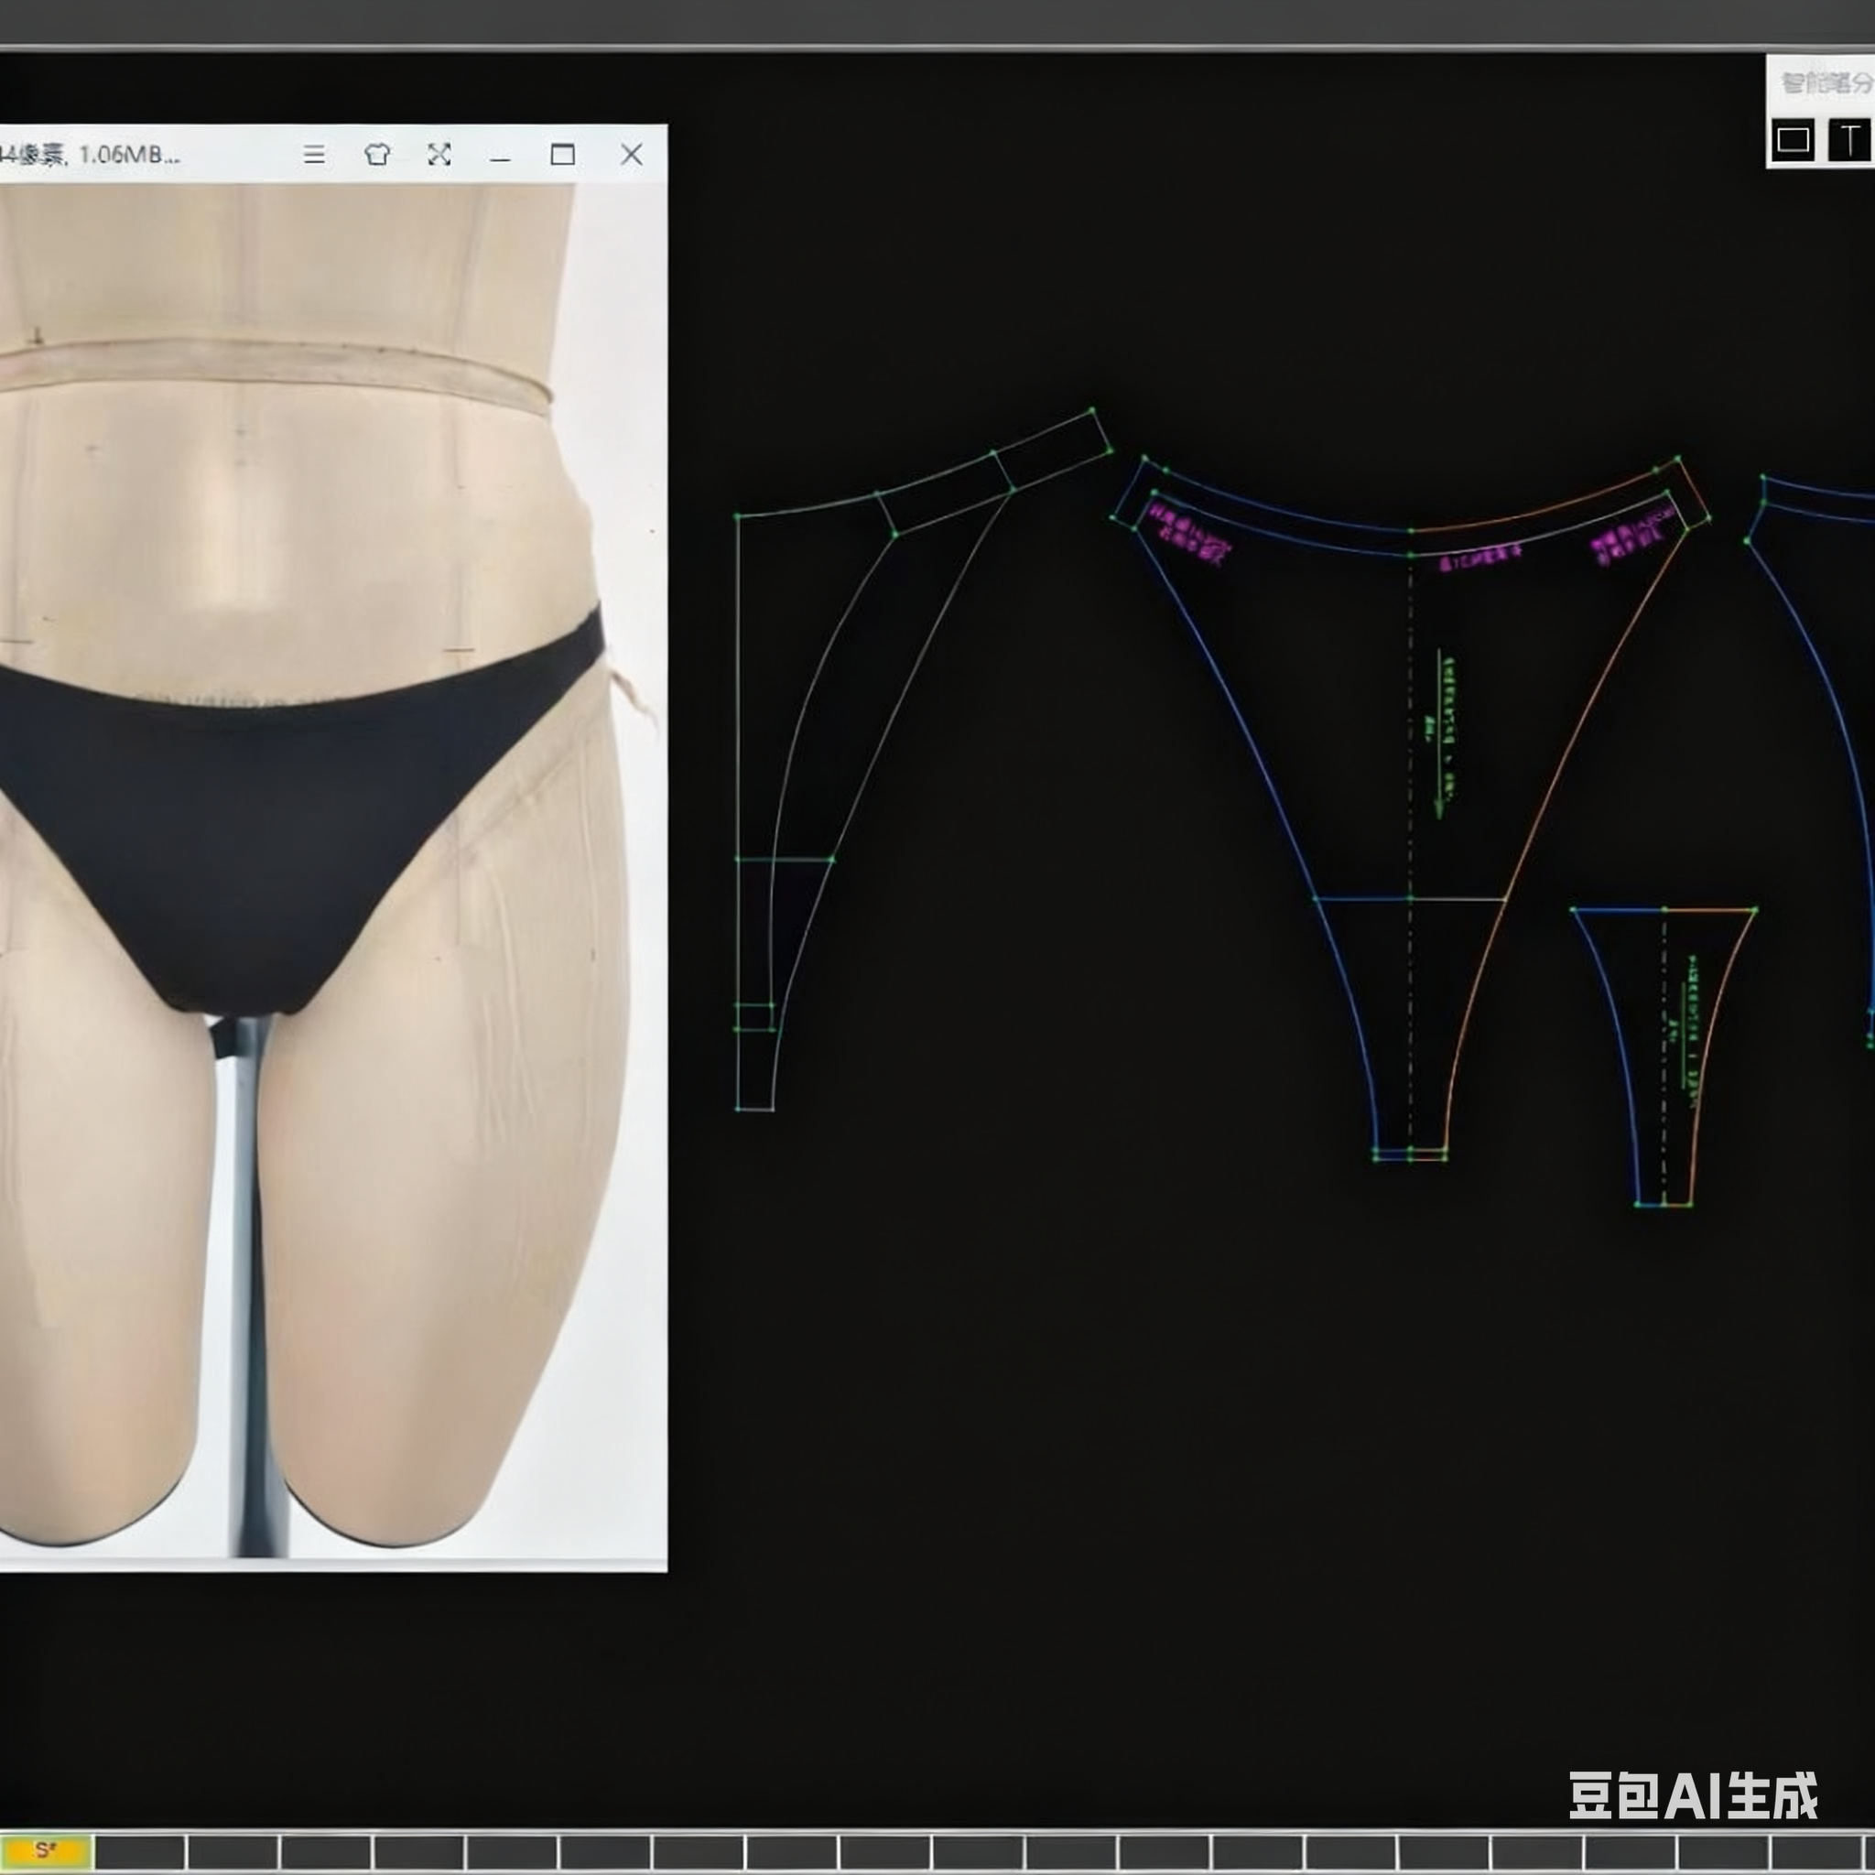Click the purple label on left waistband
The width and height of the screenshot is (1875, 1875).
1187,534
